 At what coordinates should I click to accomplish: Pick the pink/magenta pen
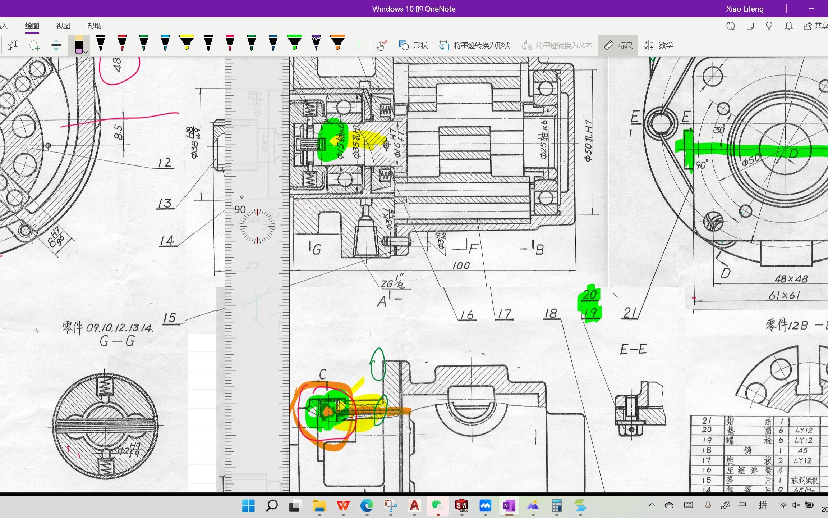[230, 43]
